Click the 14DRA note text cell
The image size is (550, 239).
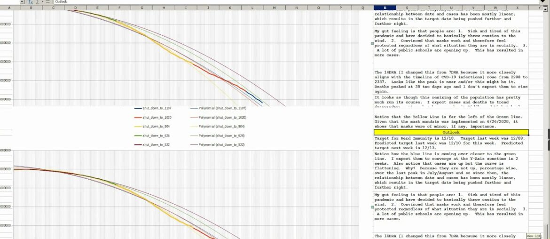451,82
